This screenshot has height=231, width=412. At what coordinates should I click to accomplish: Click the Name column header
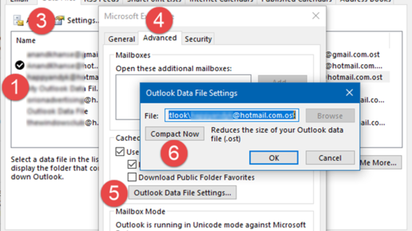pos(26,40)
